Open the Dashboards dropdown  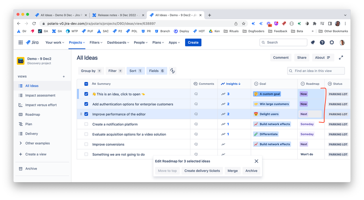118,43
